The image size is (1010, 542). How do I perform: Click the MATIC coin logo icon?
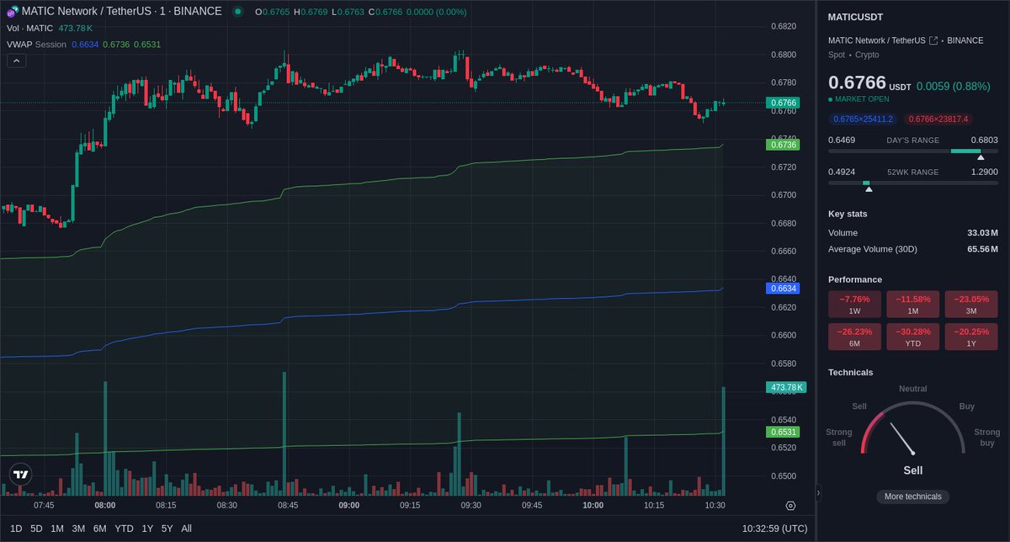coord(13,12)
